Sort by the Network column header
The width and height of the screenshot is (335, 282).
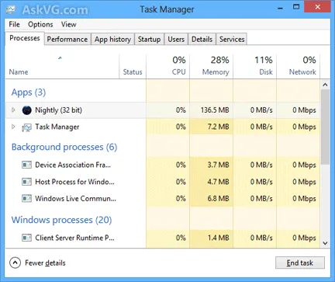click(299, 66)
